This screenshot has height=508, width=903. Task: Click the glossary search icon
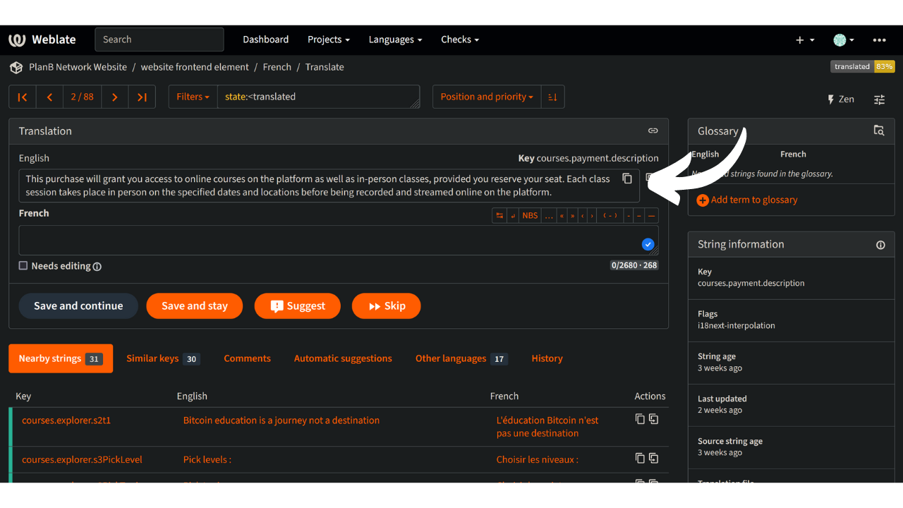(x=878, y=131)
